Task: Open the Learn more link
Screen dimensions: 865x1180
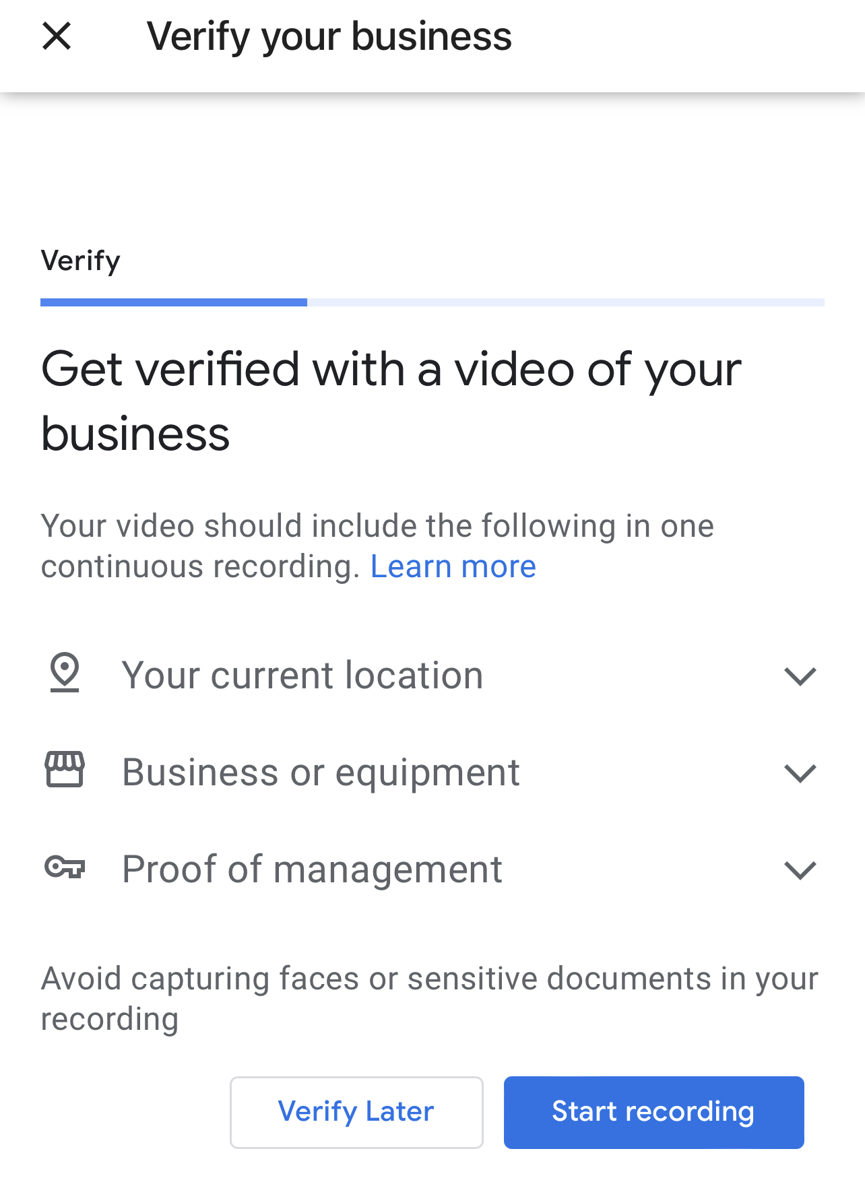Action: click(x=453, y=566)
